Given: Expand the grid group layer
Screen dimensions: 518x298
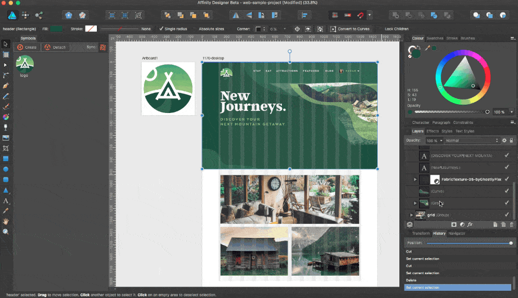Looking at the screenshot, I should pyautogui.click(x=412, y=215).
